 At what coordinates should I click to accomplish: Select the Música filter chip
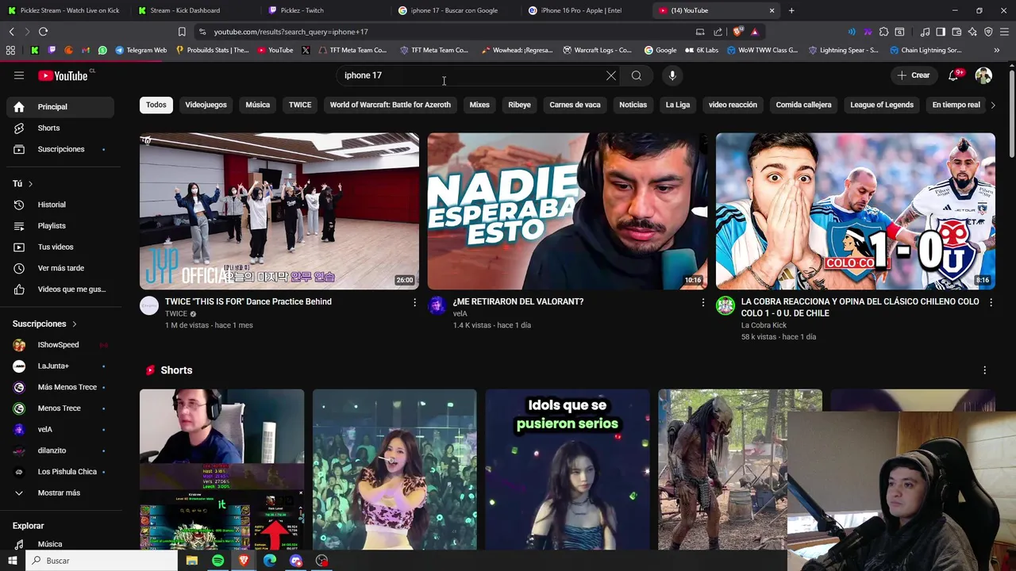point(258,105)
